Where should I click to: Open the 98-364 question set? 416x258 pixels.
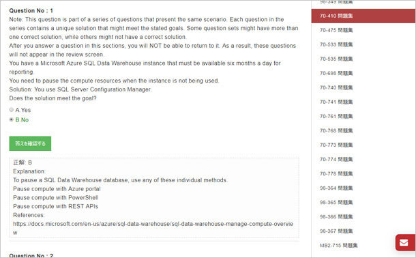pyautogui.click(x=336, y=188)
